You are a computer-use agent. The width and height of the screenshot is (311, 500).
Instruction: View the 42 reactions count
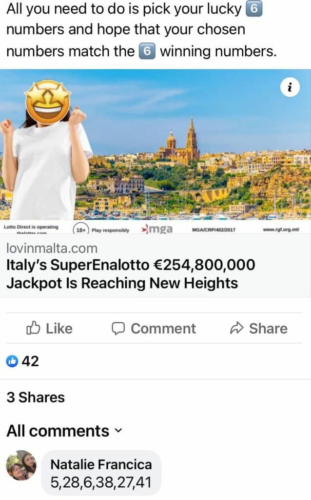(30, 361)
